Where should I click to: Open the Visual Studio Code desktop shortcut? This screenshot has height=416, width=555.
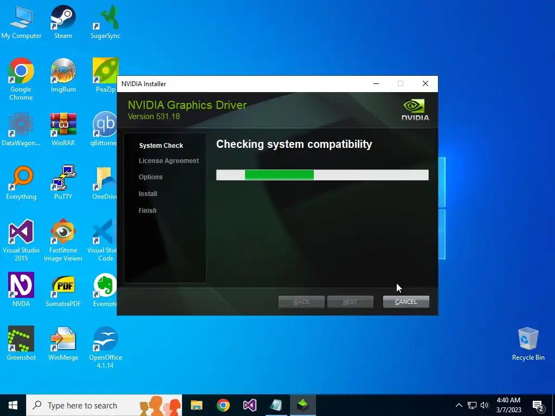tap(102, 240)
